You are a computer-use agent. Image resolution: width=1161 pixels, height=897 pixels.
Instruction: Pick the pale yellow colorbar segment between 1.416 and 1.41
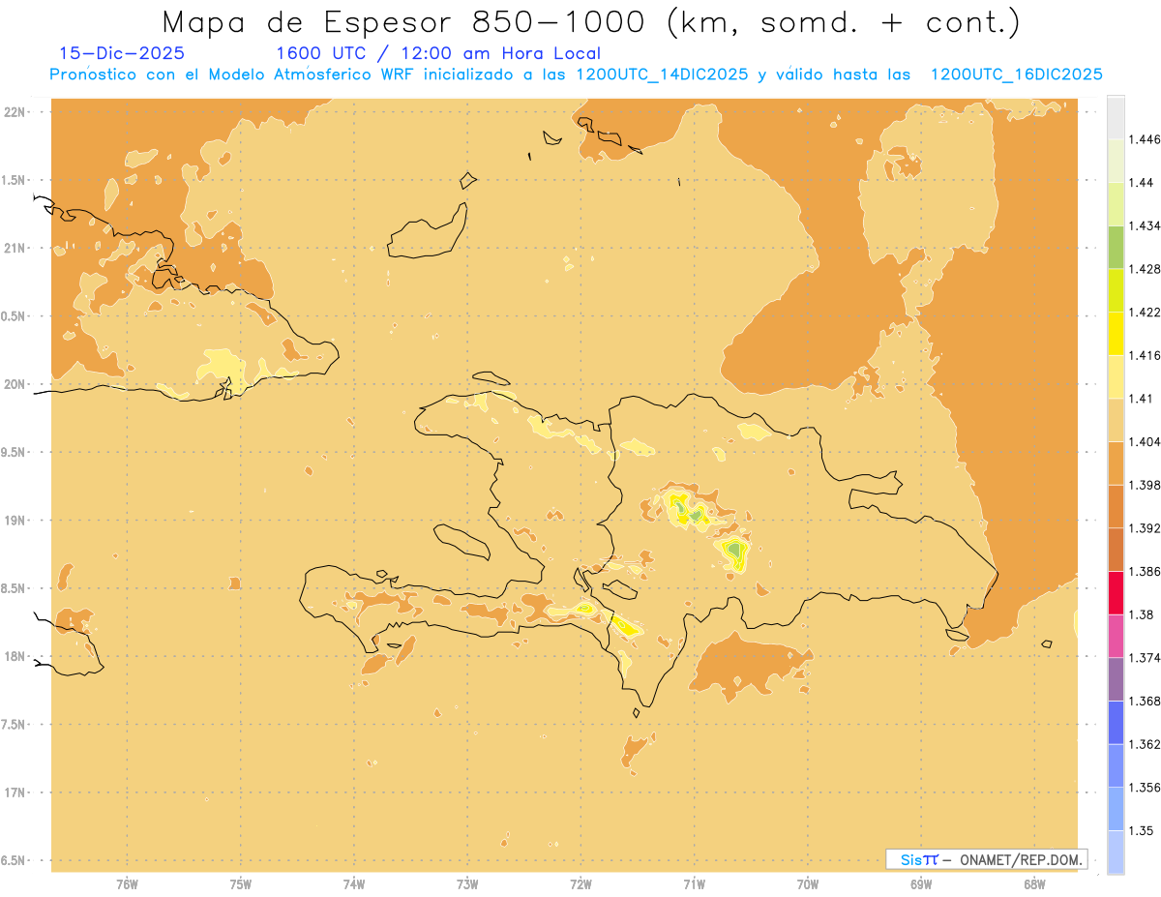(x=1116, y=376)
